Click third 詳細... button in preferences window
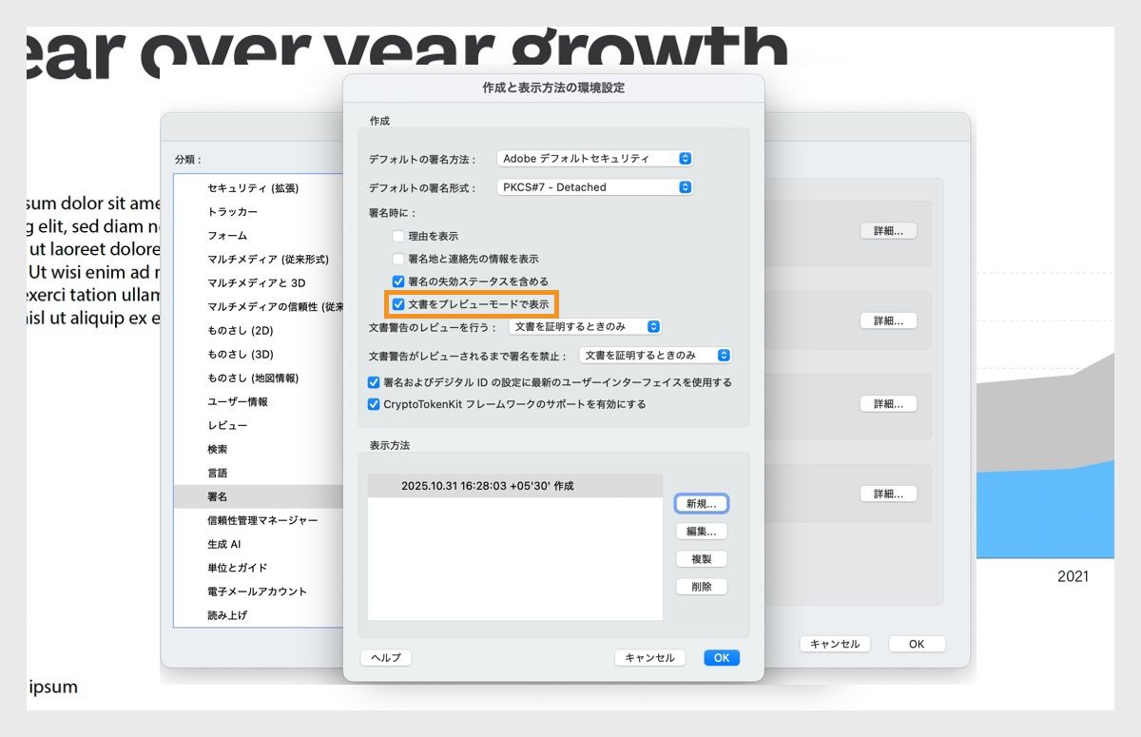1141x737 pixels. pyautogui.click(x=888, y=403)
